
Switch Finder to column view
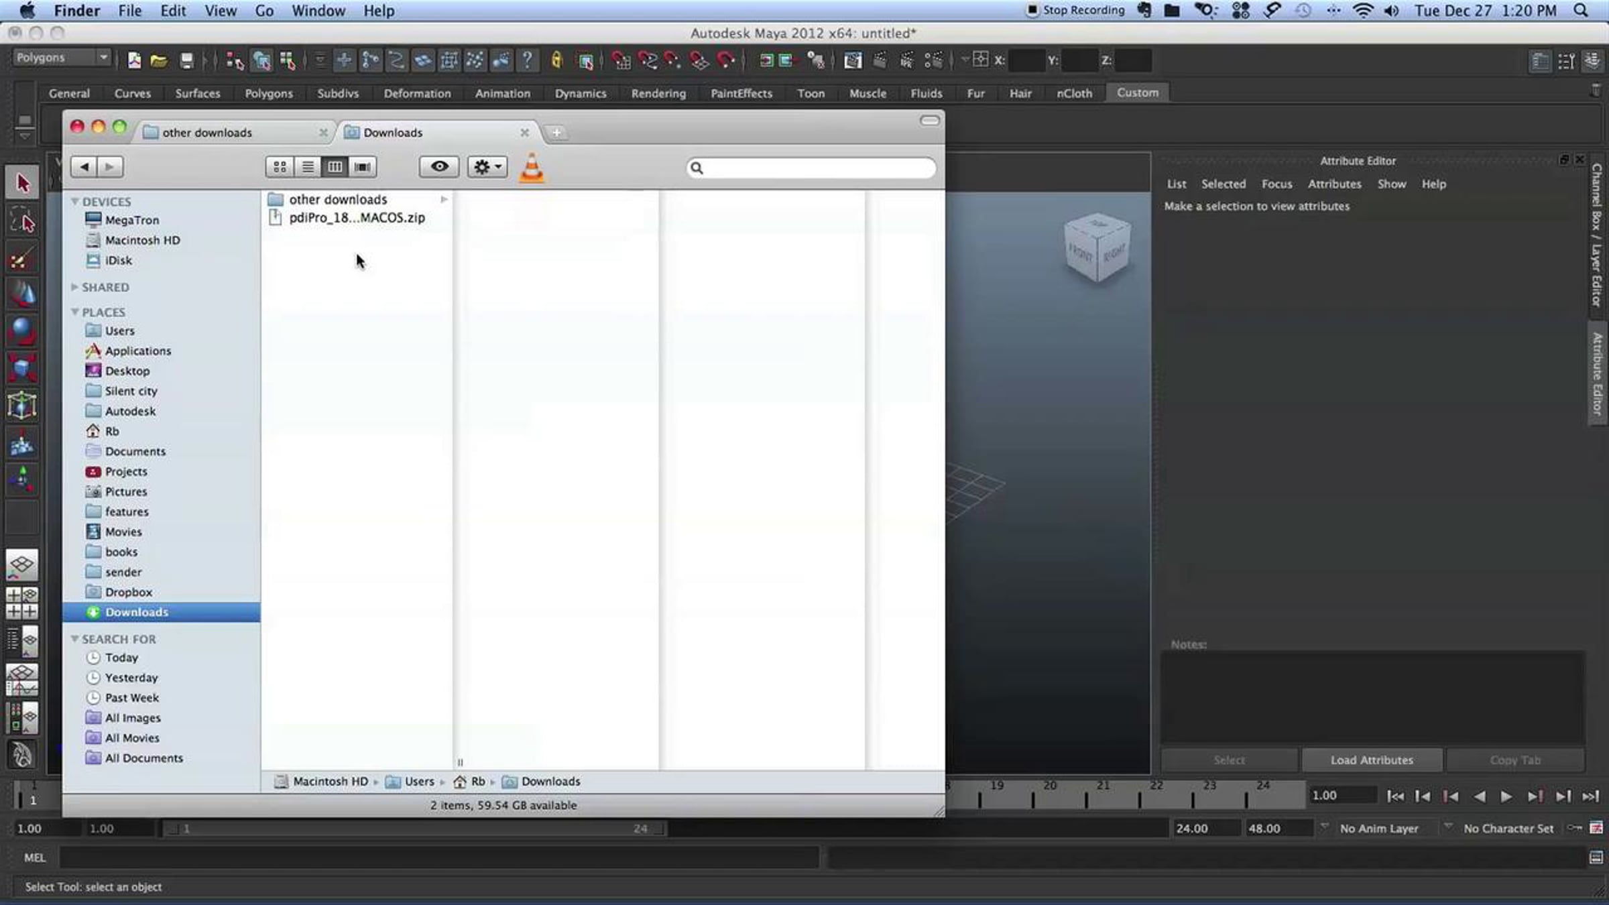pos(335,167)
